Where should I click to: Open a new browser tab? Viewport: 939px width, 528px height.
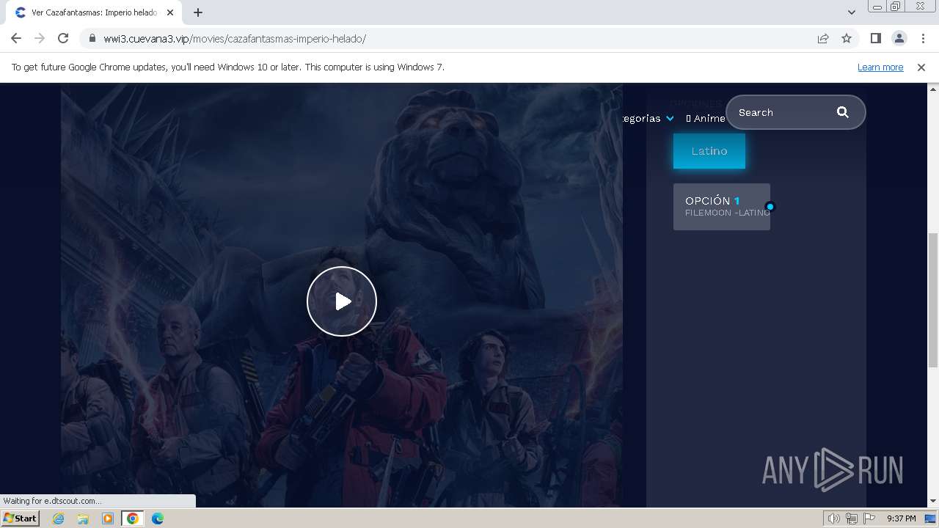pos(198,12)
